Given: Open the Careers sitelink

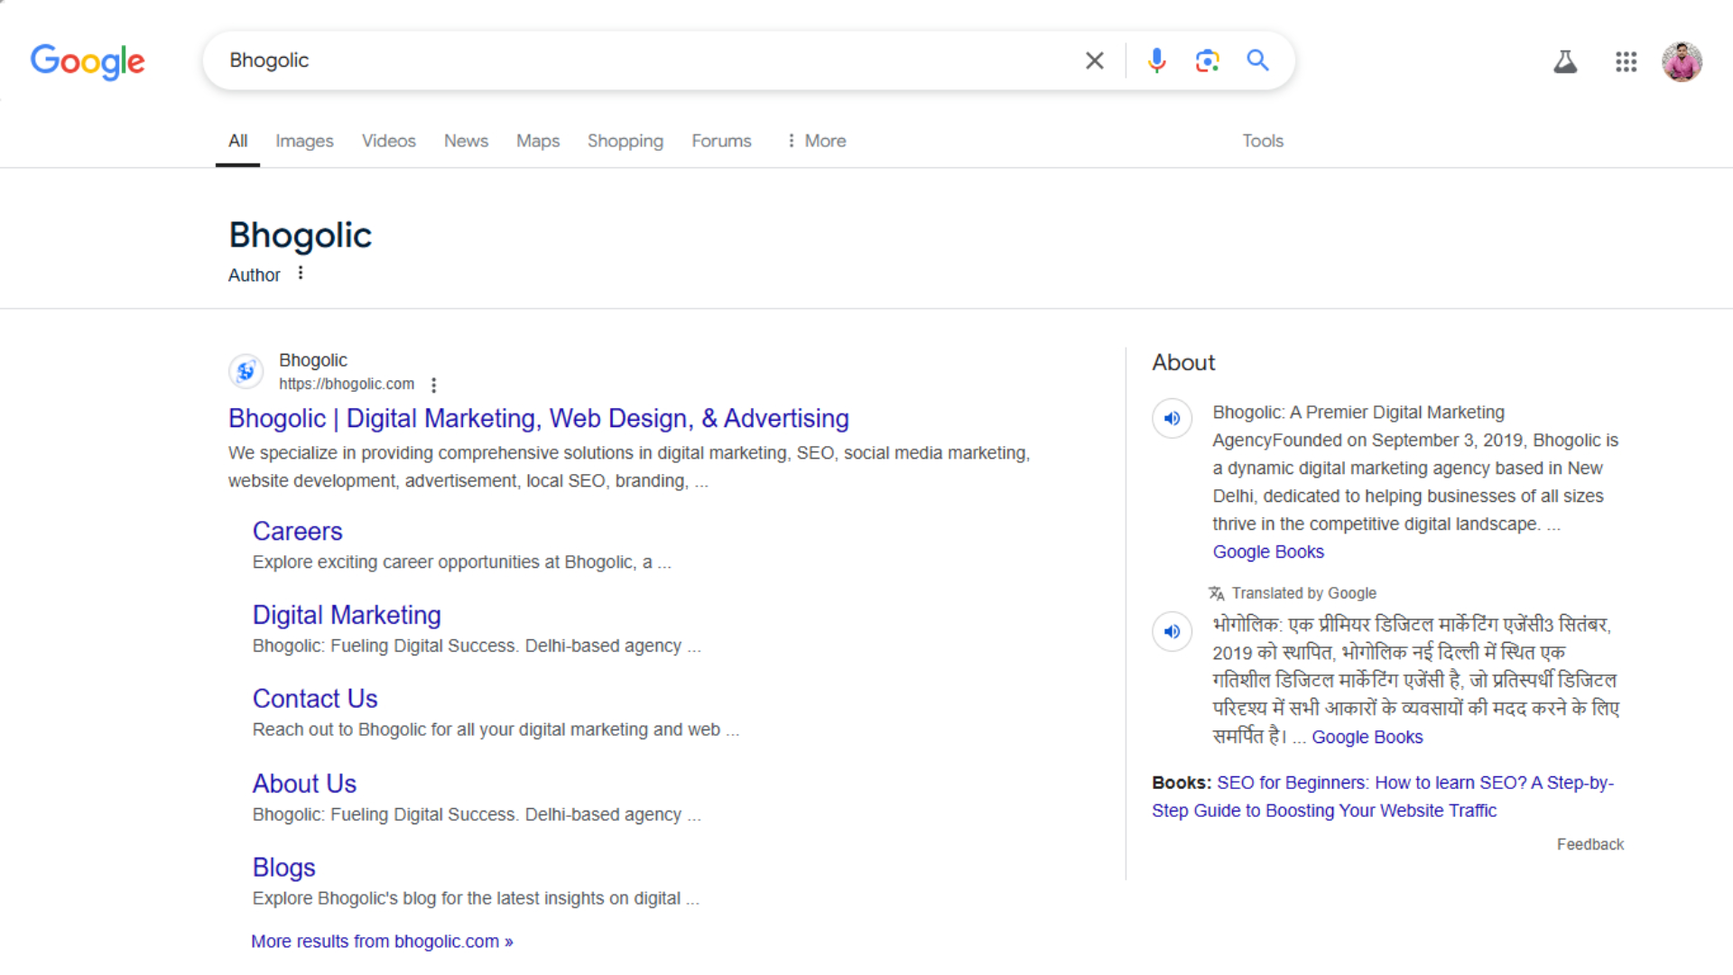Looking at the screenshot, I should tap(297, 531).
